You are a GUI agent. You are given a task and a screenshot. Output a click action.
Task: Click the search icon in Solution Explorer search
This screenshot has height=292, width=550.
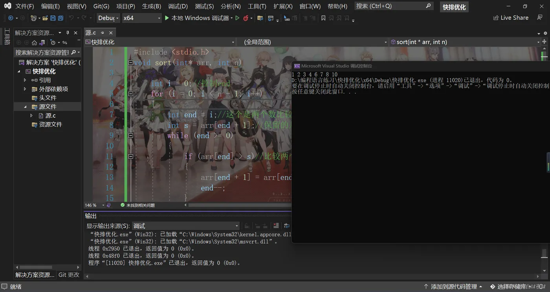point(73,53)
